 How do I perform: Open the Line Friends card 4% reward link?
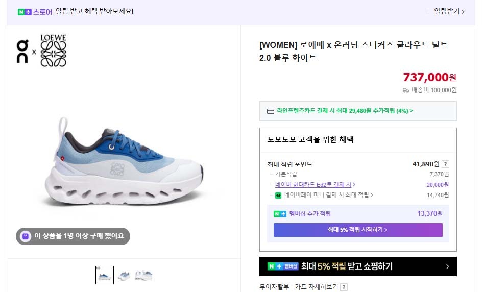(345, 111)
